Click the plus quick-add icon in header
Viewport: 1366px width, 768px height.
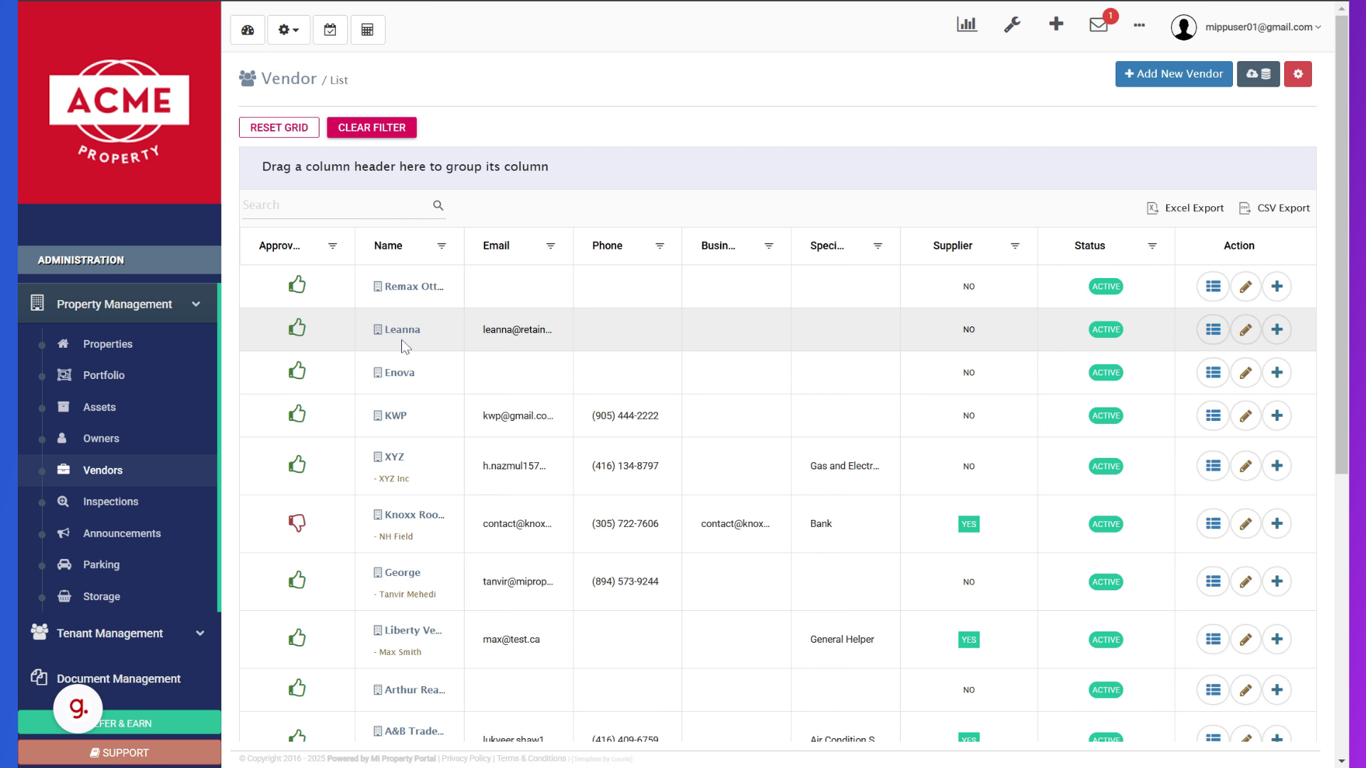pos(1056,24)
